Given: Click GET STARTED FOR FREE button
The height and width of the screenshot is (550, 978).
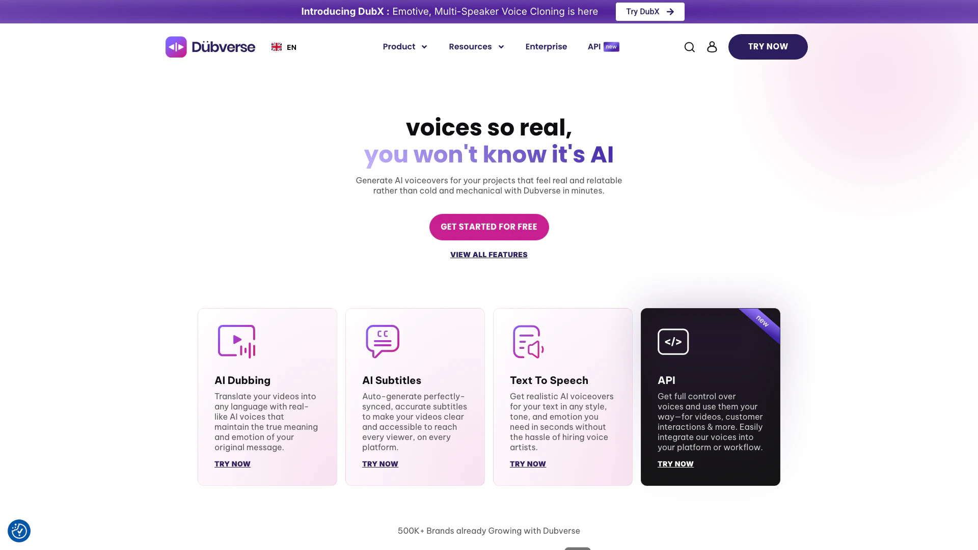Looking at the screenshot, I should point(489,227).
